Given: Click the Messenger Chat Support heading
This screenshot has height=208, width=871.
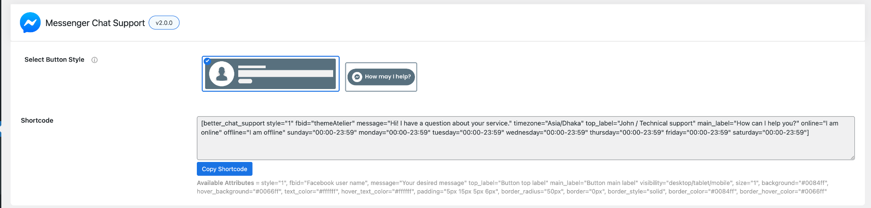Looking at the screenshot, I should pos(95,23).
